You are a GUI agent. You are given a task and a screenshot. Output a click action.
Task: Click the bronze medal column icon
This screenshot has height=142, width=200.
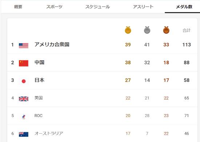click(166, 30)
